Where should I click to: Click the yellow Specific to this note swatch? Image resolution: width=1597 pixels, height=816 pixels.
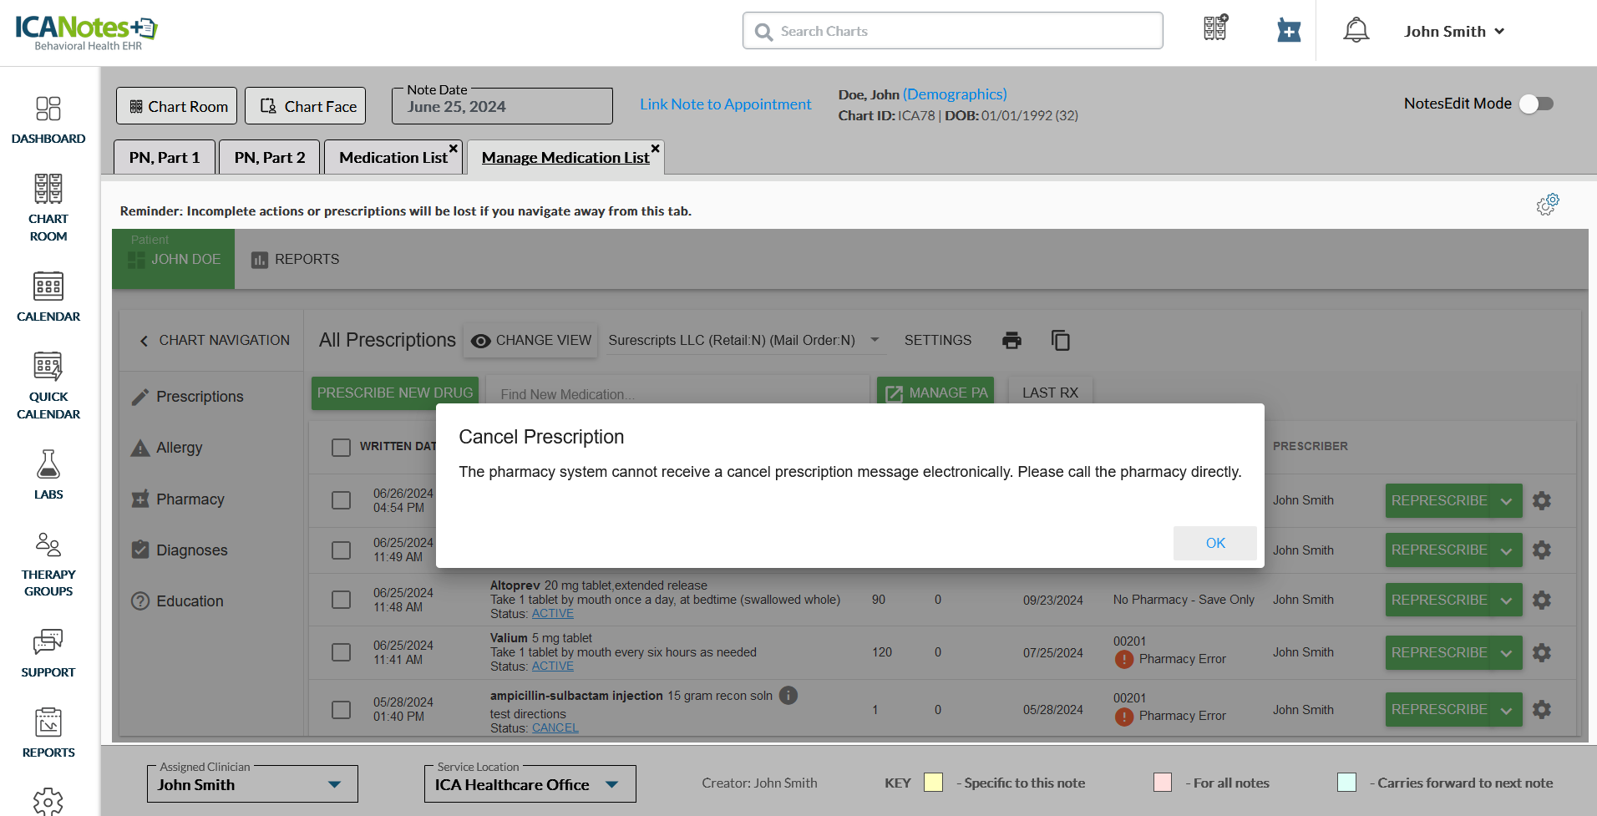(x=933, y=783)
